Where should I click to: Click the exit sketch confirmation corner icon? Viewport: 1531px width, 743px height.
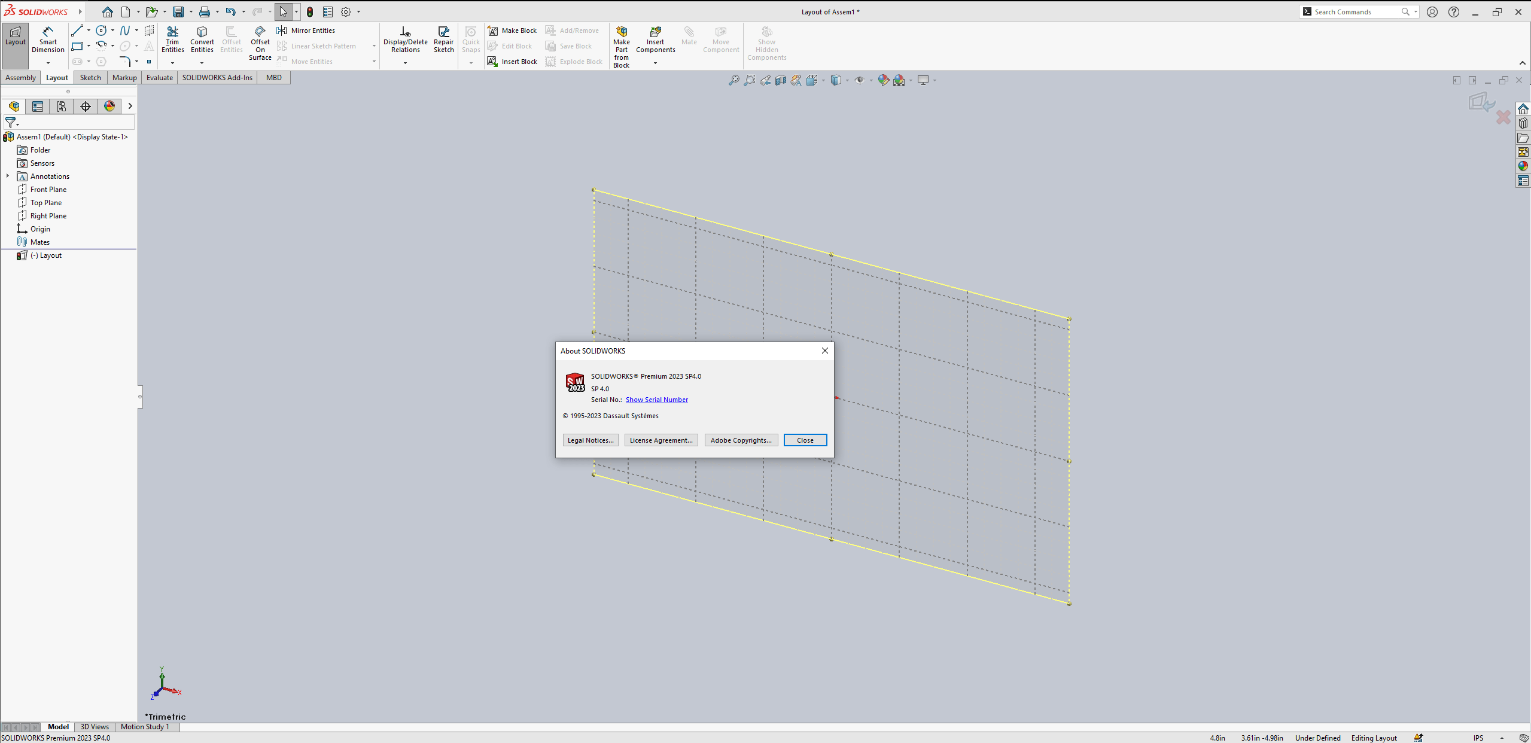(x=1482, y=102)
